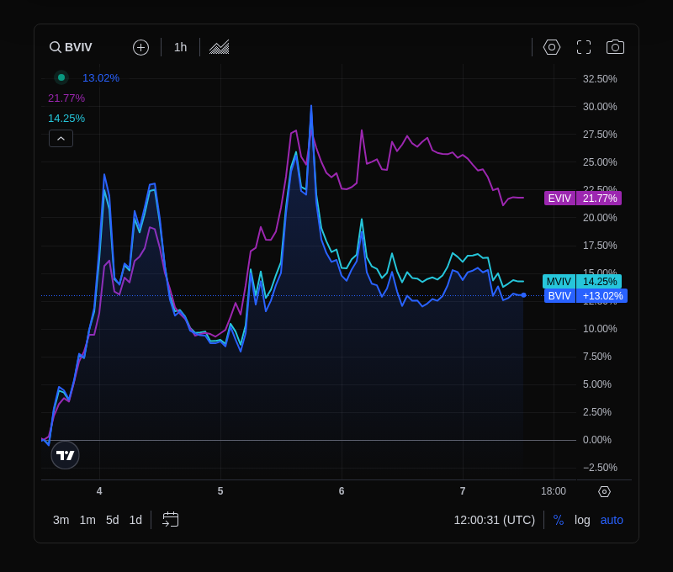Screen dimensions: 673x572
Task: Enter fullscreen mode
Action: [584, 47]
